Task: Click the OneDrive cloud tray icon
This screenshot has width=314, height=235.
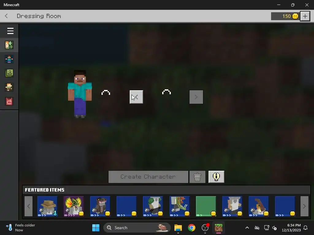Action: (257, 228)
